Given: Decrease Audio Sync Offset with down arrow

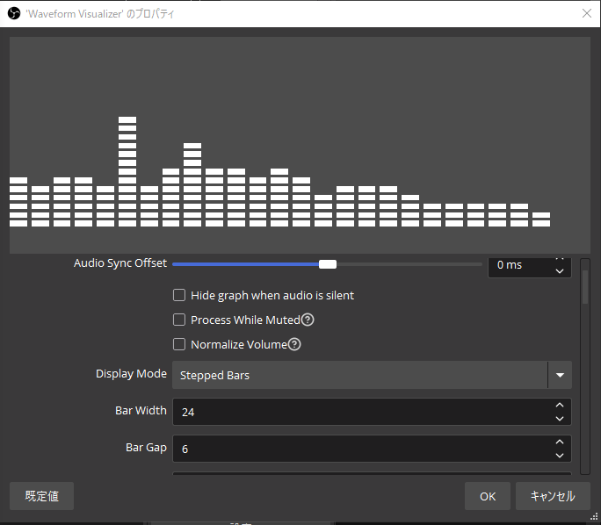Looking at the screenshot, I should tap(560, 271).
